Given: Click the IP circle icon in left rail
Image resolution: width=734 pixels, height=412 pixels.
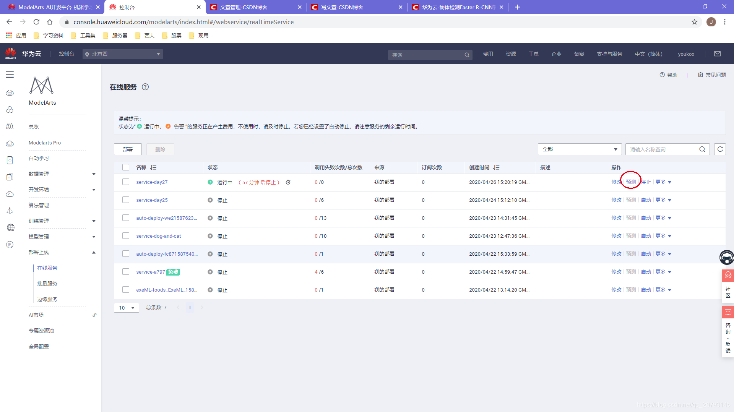Looking at the screenshot, I should point(10,245).
